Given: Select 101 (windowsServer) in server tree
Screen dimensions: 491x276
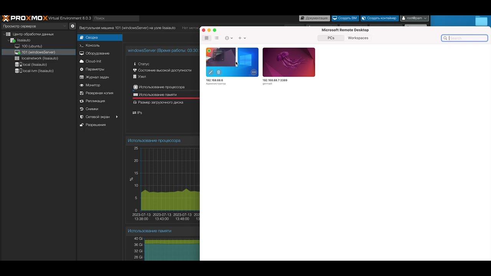Looking at the screenshot, I should (38, 52).
